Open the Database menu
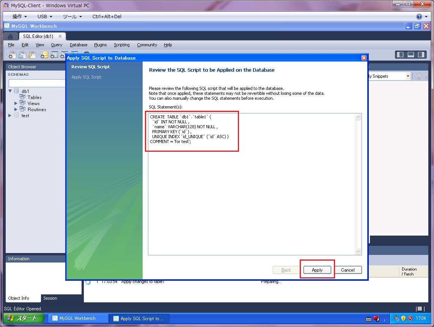The height and width of the screenshot is (327, 434). click(79, 45)
